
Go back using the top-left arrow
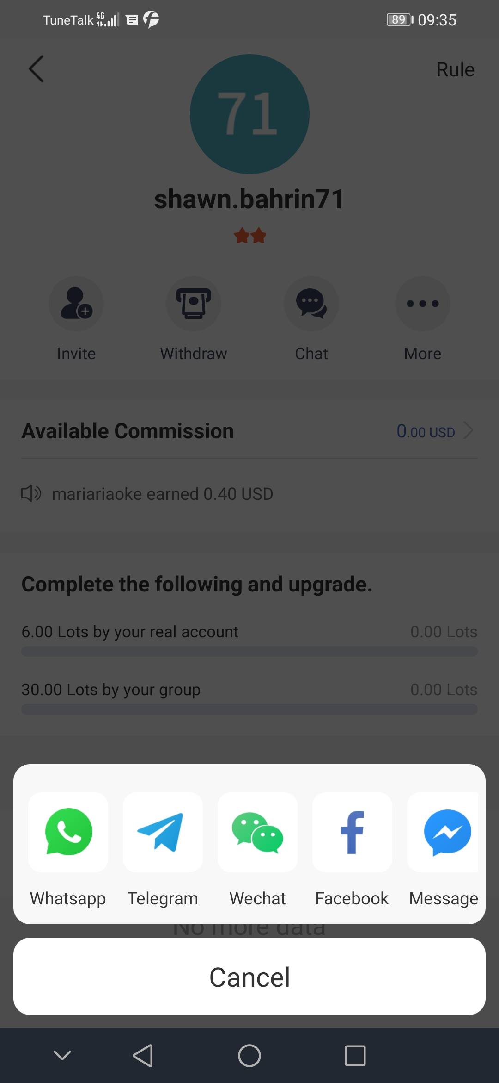(36, 69)
